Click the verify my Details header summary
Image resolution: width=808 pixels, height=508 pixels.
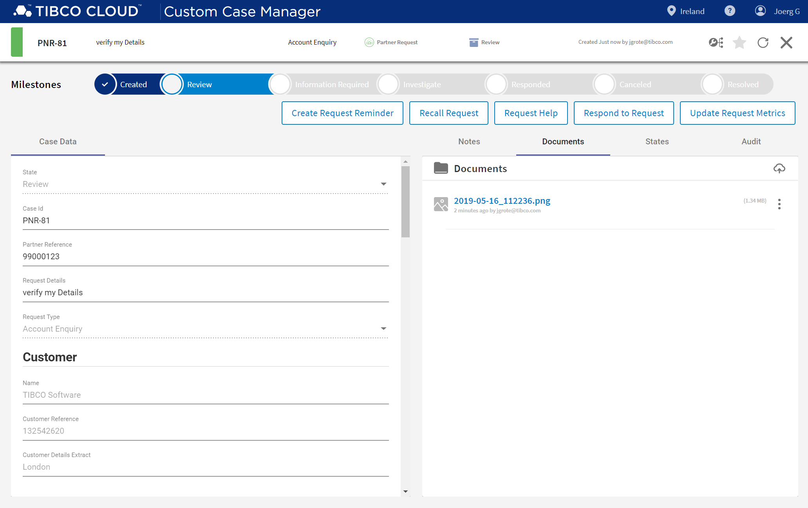point(120,42)
